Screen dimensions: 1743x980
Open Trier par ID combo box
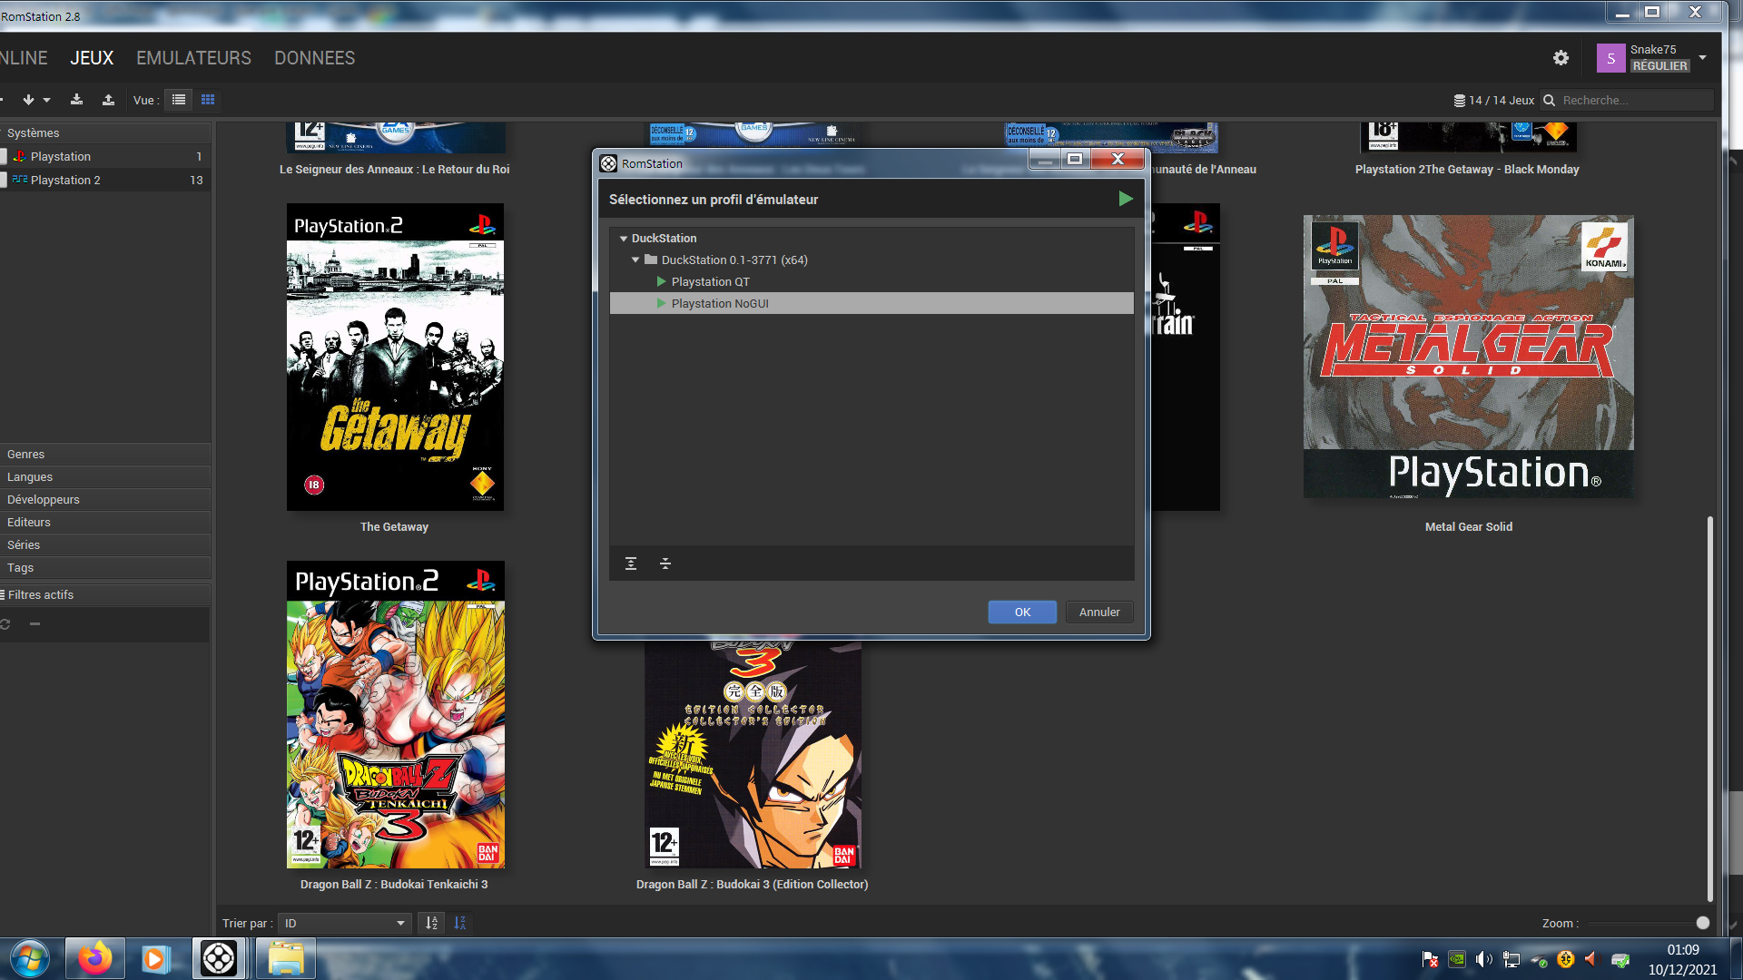pyautogui.click(x=344, y=923)
